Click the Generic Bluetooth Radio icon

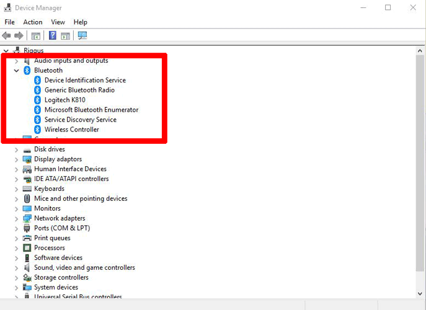pyautogui.click(x=37, y=90)
